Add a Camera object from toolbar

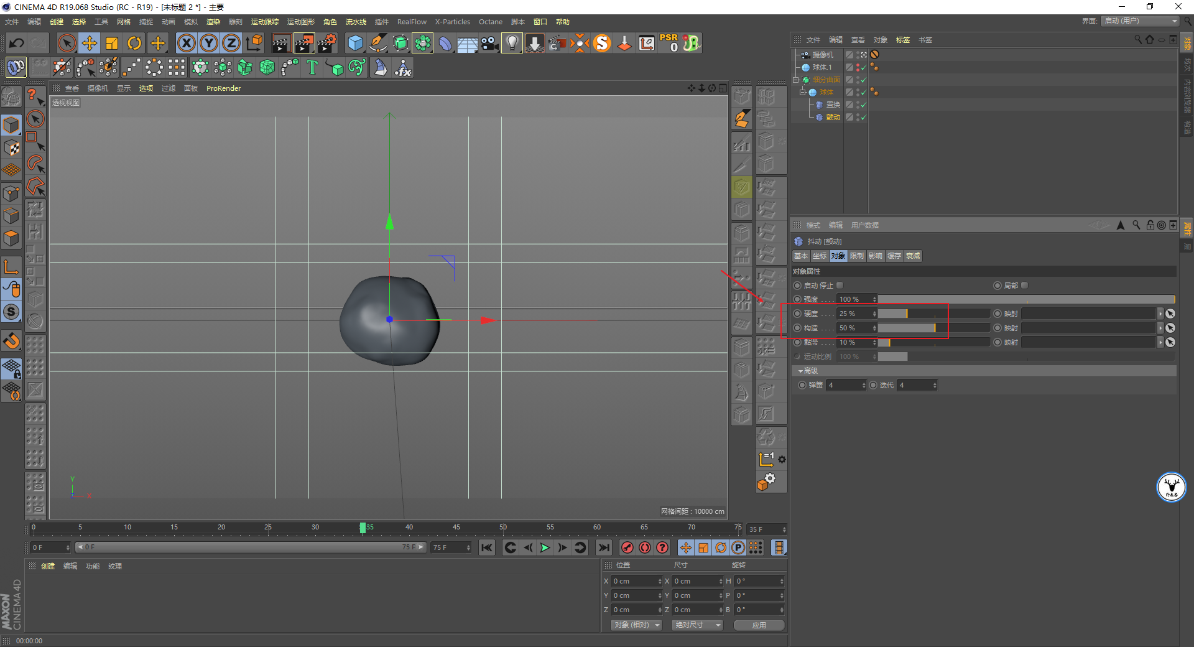490,43
